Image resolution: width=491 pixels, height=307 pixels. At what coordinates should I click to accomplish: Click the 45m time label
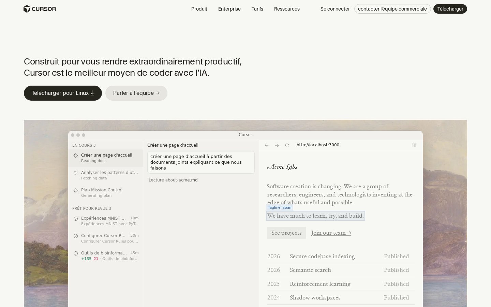(x=134, y=253)
